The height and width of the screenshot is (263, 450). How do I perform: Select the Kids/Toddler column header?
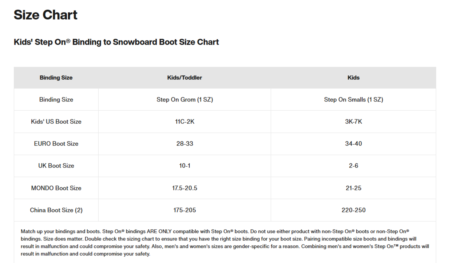184,78
